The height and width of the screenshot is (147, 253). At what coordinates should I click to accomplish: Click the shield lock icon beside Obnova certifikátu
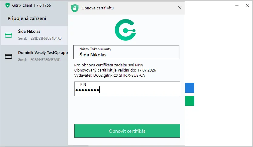pos(75,8)
